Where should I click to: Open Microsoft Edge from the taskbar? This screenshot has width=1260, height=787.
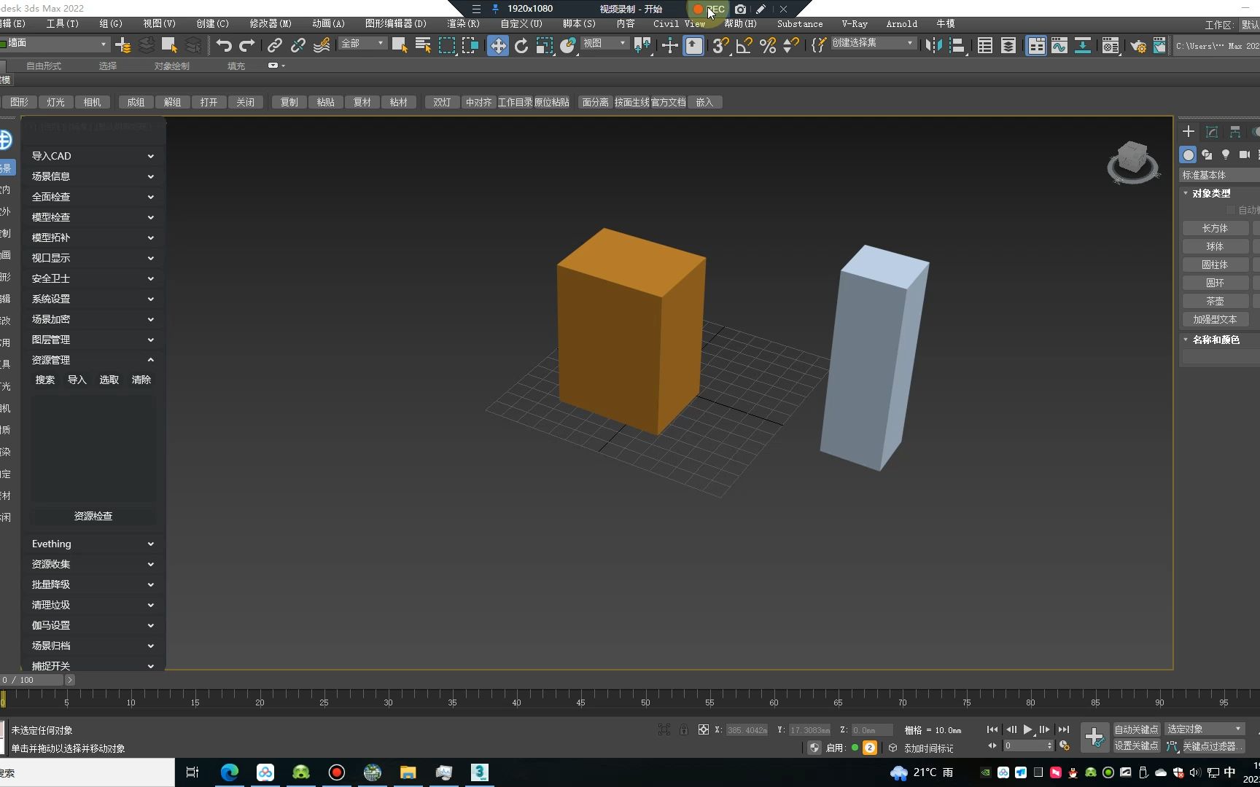pos(230,772)
